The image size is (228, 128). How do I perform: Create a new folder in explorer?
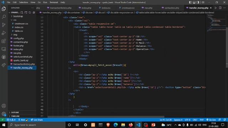pyautogui.click(x=26, y=12)
